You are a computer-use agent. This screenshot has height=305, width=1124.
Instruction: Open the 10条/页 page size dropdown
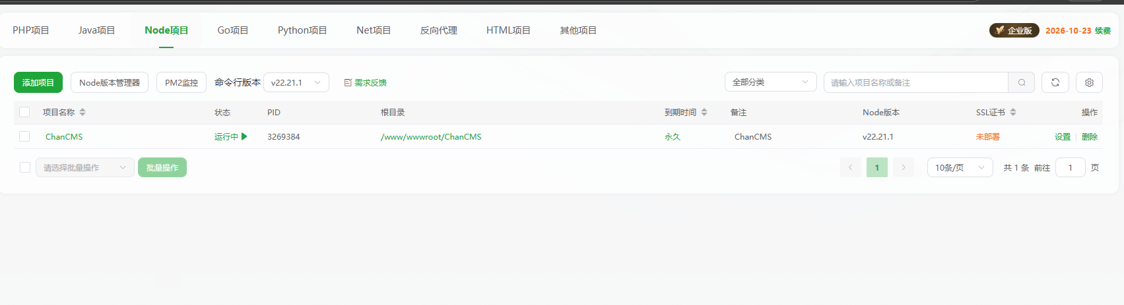960,167
